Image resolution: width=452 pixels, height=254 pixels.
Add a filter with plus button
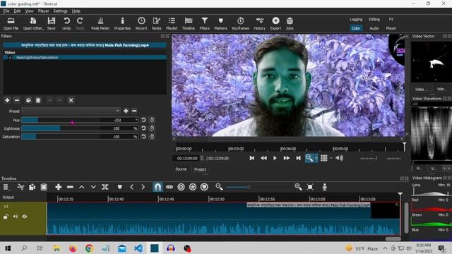point(7,100)
